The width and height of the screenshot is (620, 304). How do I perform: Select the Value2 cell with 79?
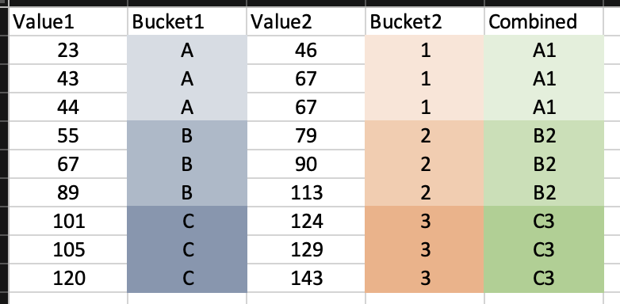click(306, 135)
